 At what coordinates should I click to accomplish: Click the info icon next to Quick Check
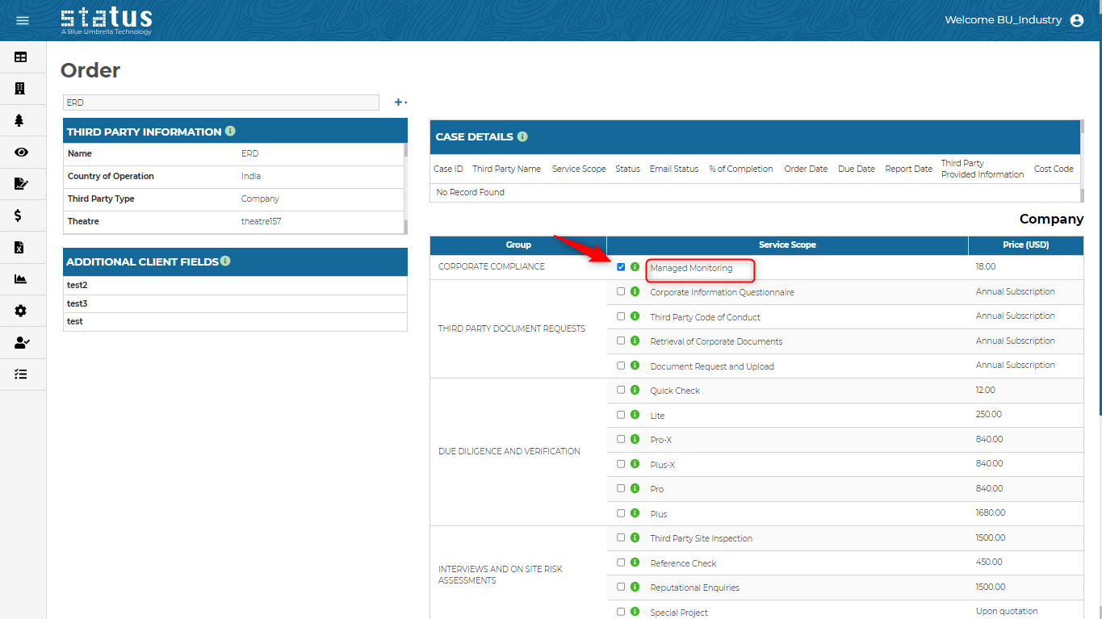635,390
